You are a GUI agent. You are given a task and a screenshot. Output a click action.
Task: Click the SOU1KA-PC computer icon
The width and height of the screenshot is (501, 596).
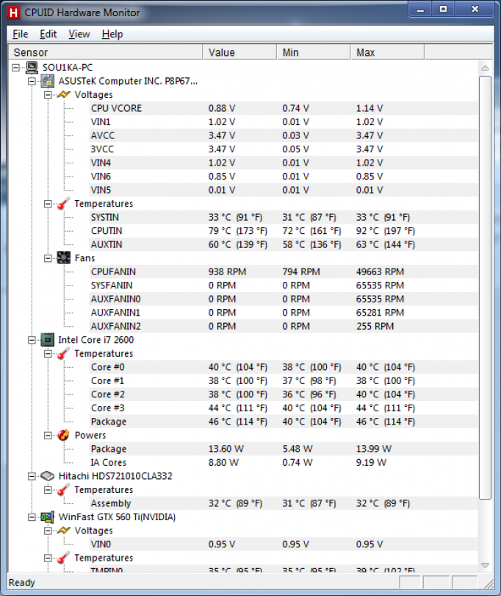point(32,68)
